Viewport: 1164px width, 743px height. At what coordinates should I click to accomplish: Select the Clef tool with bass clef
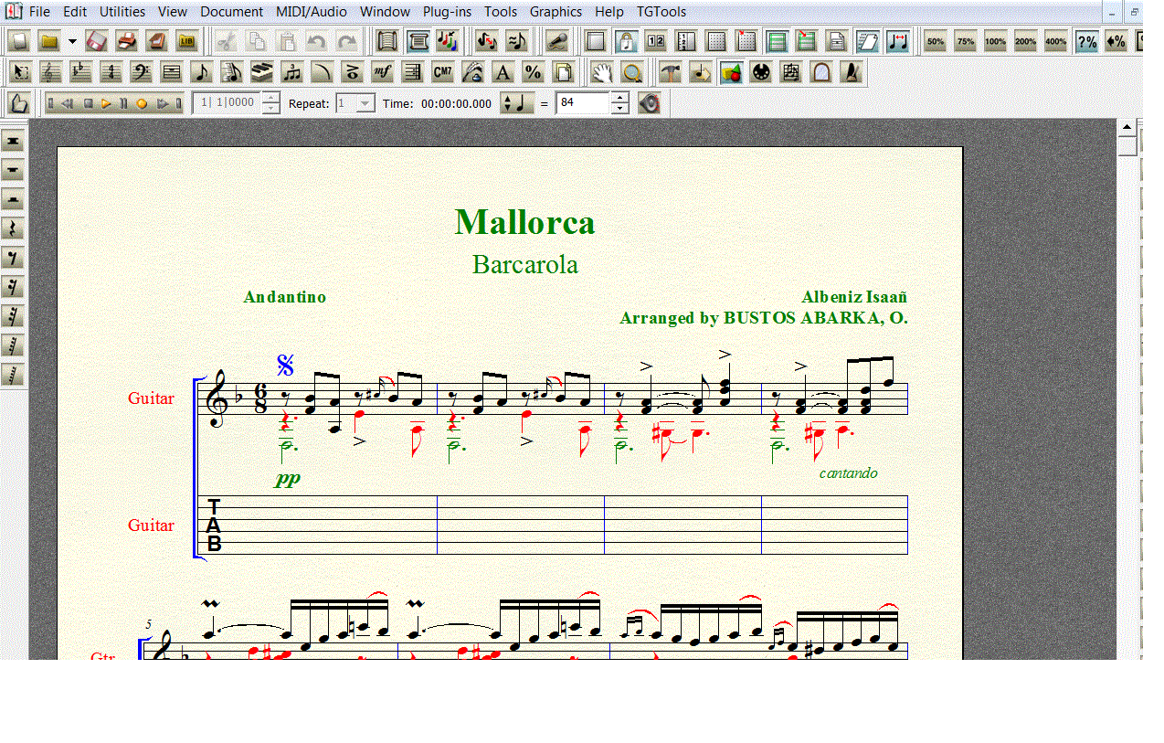pyautogui.click(x=141, y=72)
